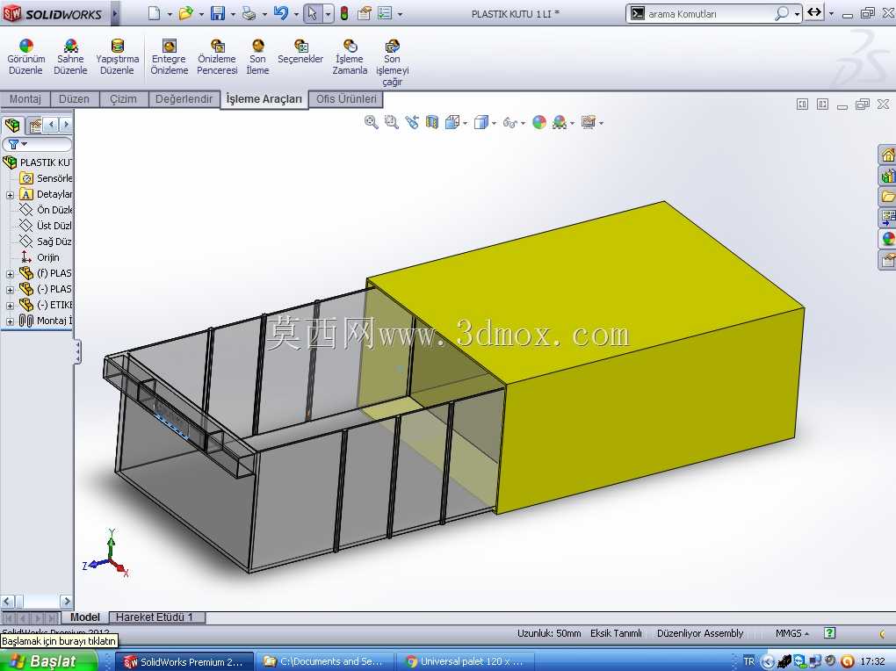Switch to Düzen tab
This screenshot has height=671, width=896.
(x=75, y=99)
